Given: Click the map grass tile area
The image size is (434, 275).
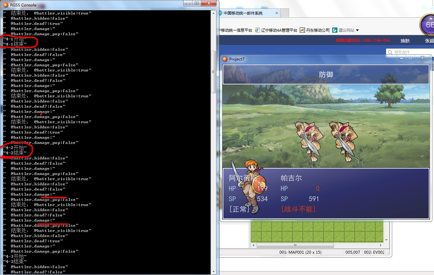Looking at the screenshot, I should tap(317, 232).
